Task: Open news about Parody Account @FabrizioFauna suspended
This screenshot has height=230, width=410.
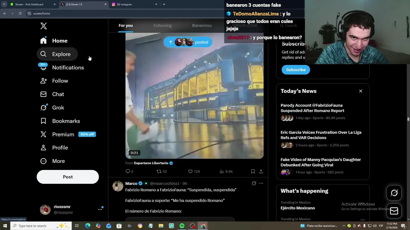Action: (x=323, y=111)
